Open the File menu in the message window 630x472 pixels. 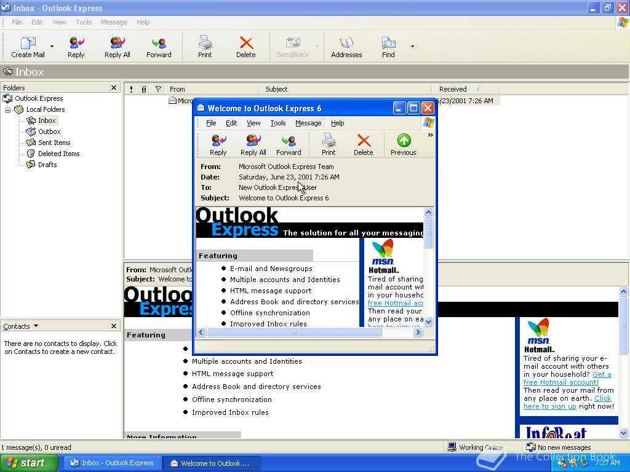pyautogui.click(x=211, y=123)
